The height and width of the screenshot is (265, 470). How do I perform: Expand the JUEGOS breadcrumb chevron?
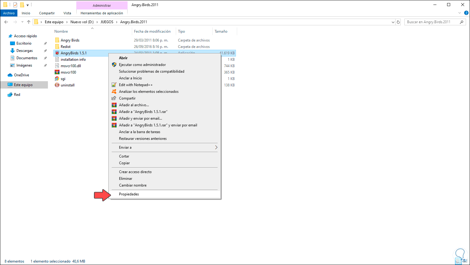117,22
